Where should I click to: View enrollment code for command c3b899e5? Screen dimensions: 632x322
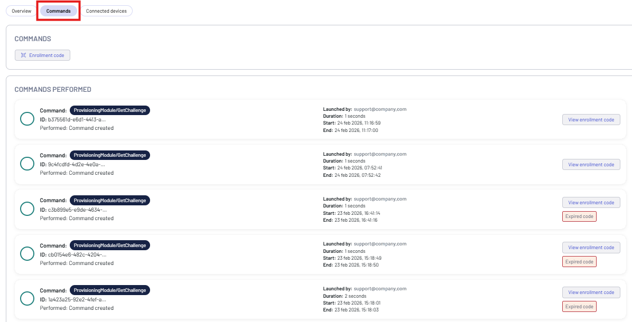[x=591, y=203]
